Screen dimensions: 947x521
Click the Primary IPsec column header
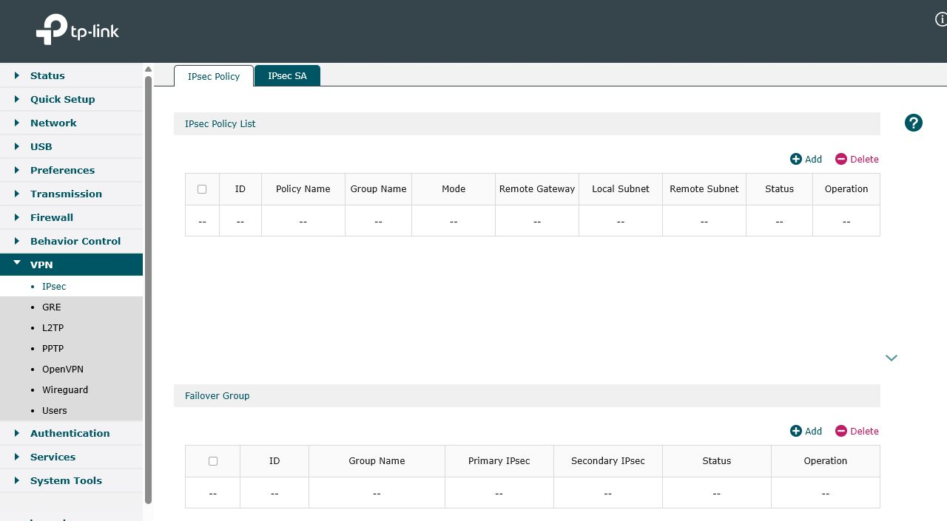[499, 461]
